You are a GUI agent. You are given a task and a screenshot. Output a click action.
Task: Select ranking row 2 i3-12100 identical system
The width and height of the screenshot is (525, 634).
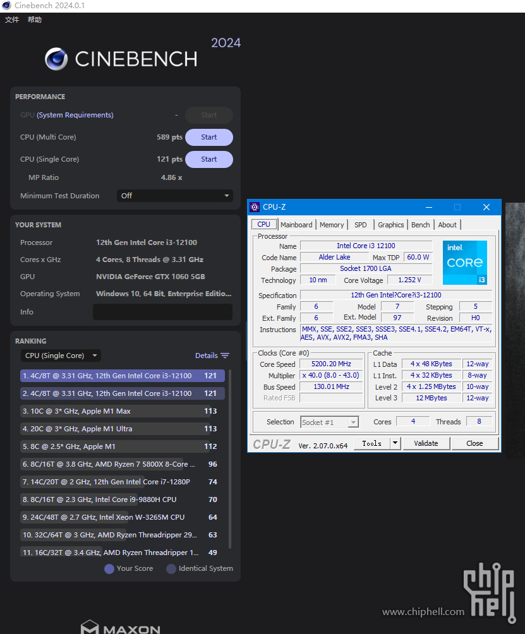point(122,393)
